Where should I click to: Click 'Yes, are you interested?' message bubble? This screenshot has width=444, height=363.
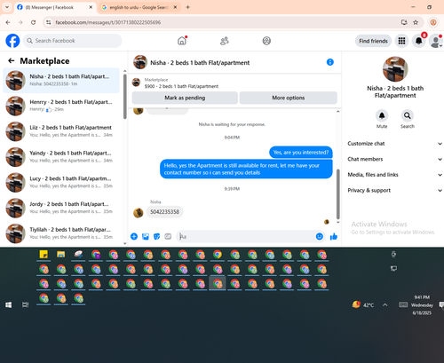point(301,153)
